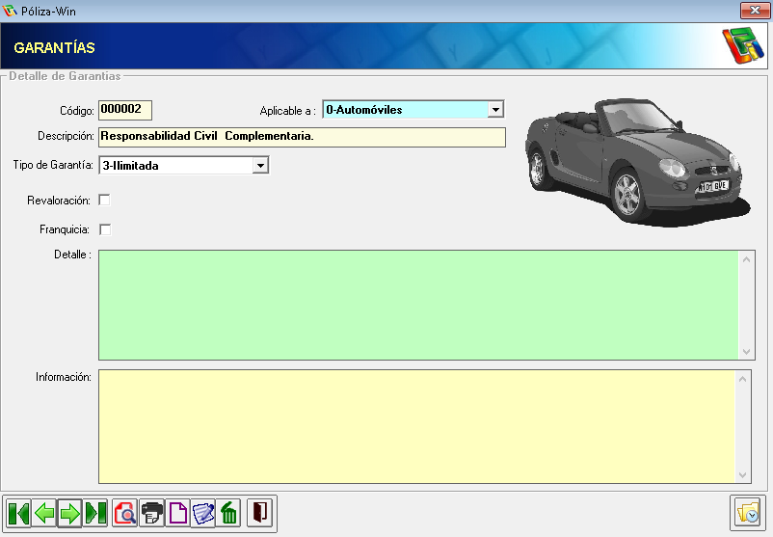Viewport: 773px width, 537px height.
Task: Go to the previous record
Action: click(x=44, y=513)
